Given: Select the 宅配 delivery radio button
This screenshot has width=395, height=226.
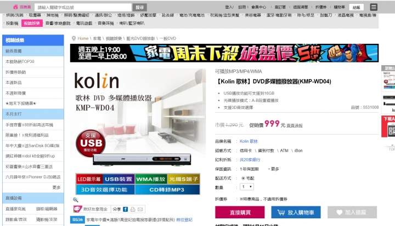Looking at the screenshot, I should point(243,178).
